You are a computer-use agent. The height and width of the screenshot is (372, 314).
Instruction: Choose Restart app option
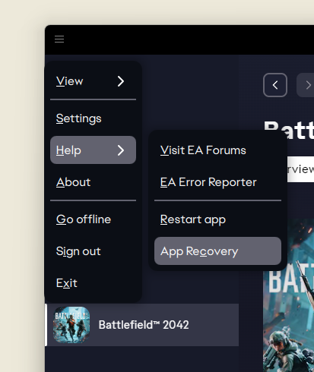coord(217,219)
